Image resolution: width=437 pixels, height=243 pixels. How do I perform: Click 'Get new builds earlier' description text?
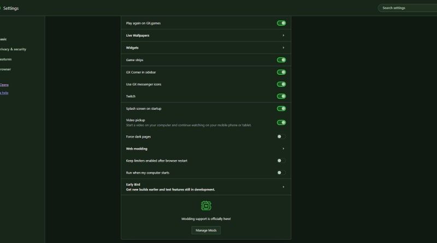170,189
